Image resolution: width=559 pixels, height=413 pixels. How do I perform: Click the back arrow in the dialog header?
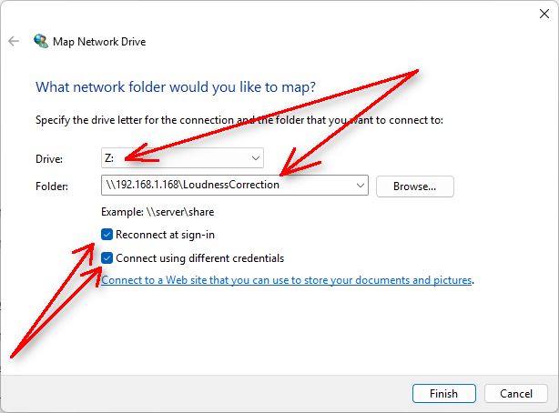14,41
